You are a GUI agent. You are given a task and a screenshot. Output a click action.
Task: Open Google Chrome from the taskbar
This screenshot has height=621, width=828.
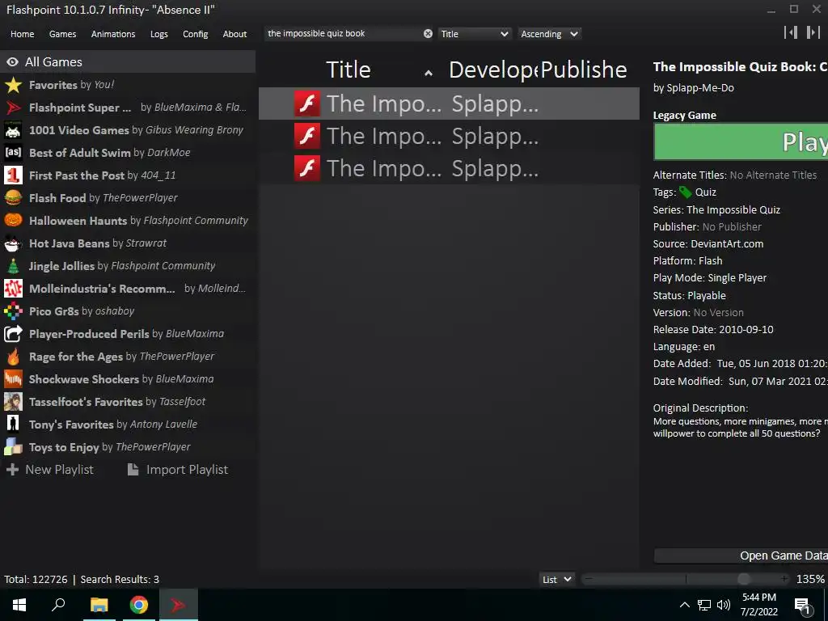click(x=139, y=605)
